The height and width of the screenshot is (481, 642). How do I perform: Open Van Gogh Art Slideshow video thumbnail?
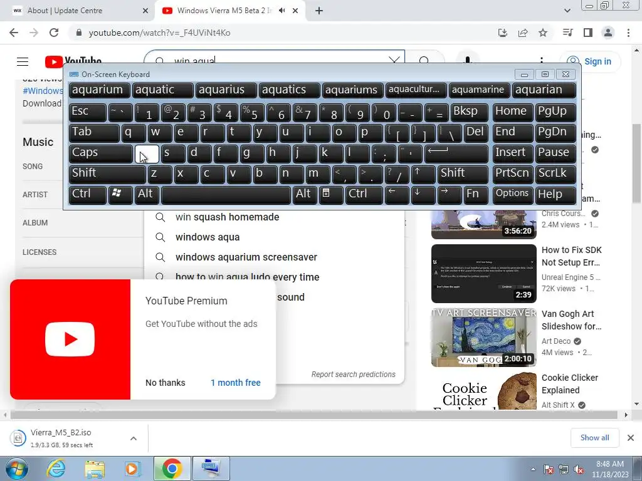coord(483,338)
